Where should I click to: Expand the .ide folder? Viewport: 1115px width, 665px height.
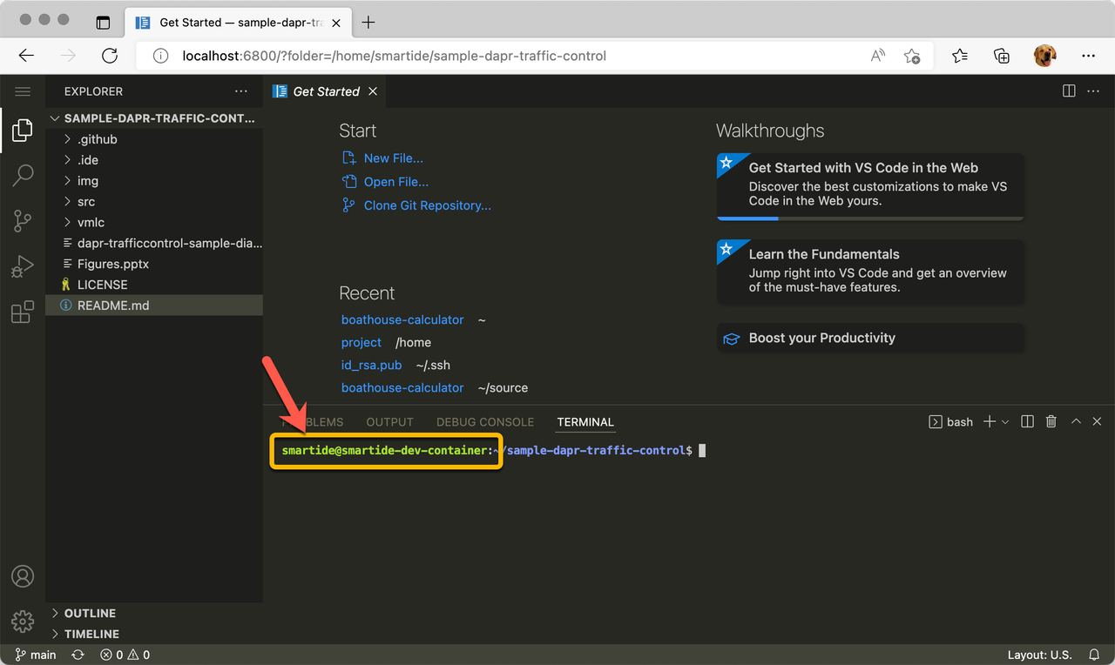point(154,160)
